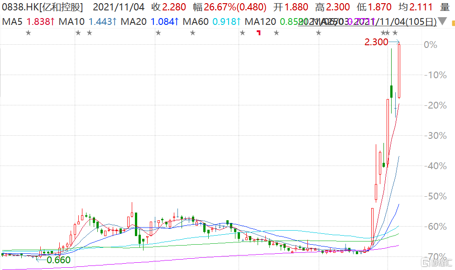
Task: Click the rightmost star event marker
Action: [x=395, y=33]
